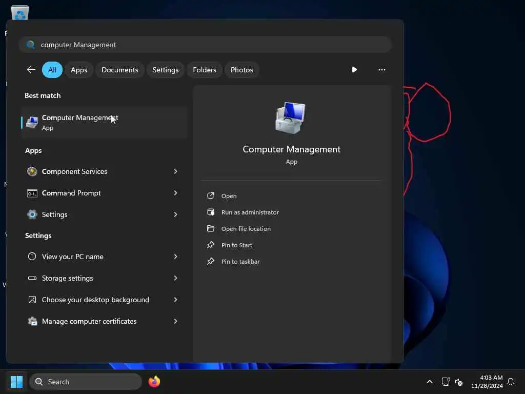Click the Pin to taskbar pin icon
Viewport: 525px width, 394px height.
pyautogui.click(x=211, y=261)
